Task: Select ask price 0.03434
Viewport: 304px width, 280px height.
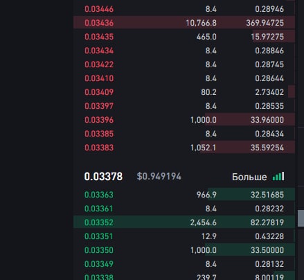Action: (99, 51)
